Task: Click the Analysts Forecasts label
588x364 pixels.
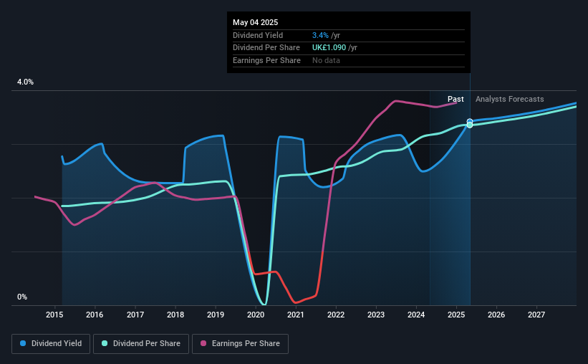Action: [x=510, y=99]
